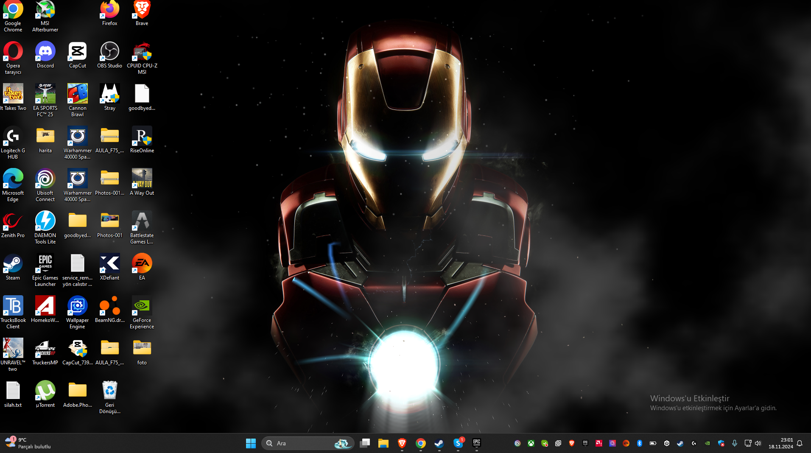Select the XDefiant game shortcut

click(110, 267)
